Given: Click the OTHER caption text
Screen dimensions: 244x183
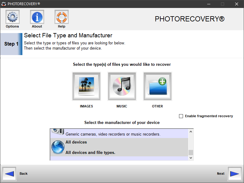Looking at the screenshot, I should tap(158, 106).
